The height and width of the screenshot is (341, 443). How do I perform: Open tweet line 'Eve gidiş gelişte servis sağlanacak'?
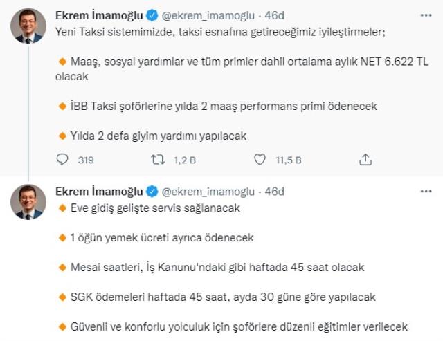point(154,208)
